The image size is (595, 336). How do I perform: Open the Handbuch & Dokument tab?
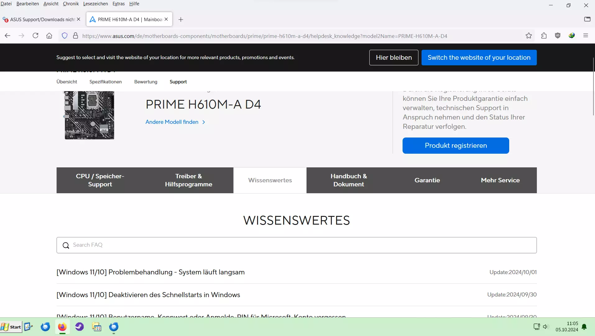(x=348, y=180)
